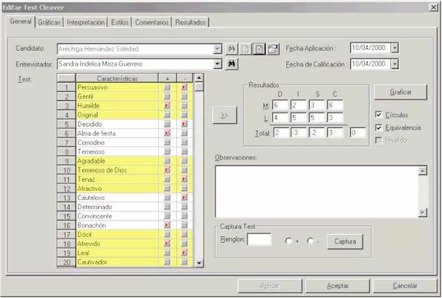Click the new blank document icon
The image size is (442, 298).
[245, 49]
